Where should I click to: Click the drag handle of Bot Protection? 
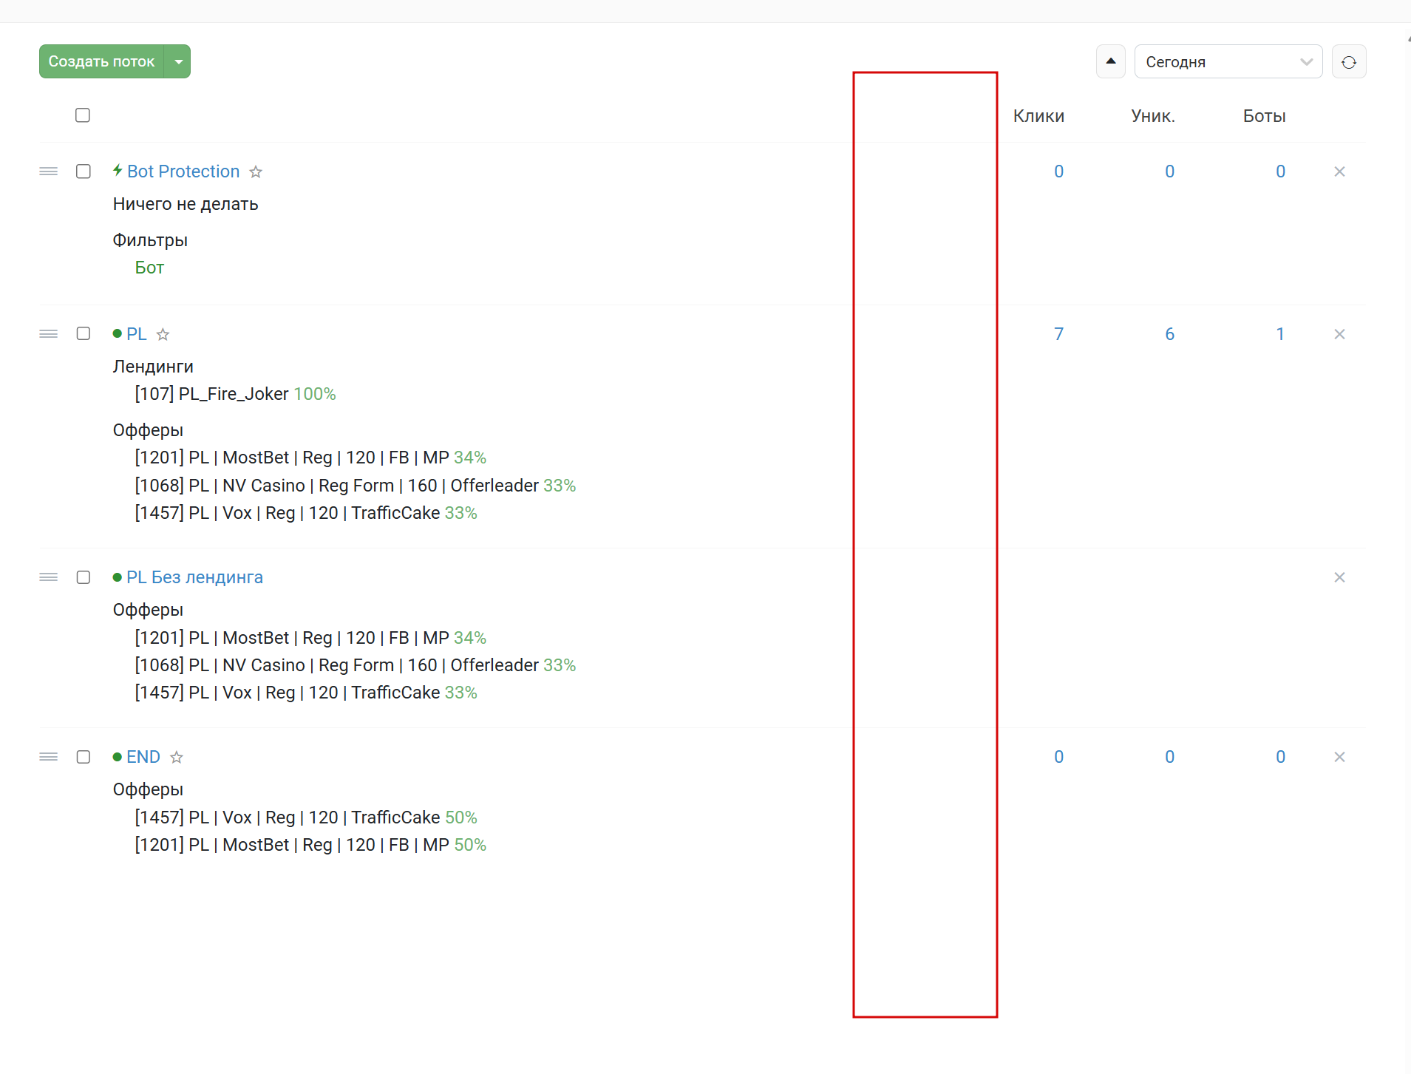pos(49,171)
